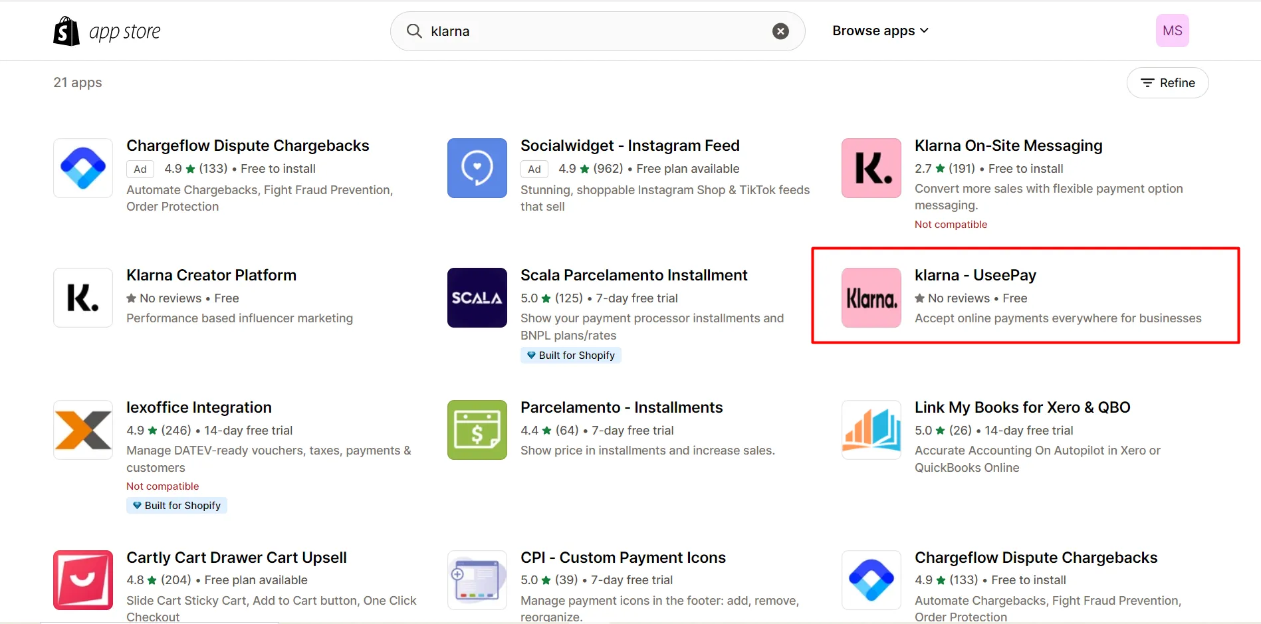Click the Klarna Creator Platform app icon
Viewport: 1261px width, 624px height.
point(82,298)
